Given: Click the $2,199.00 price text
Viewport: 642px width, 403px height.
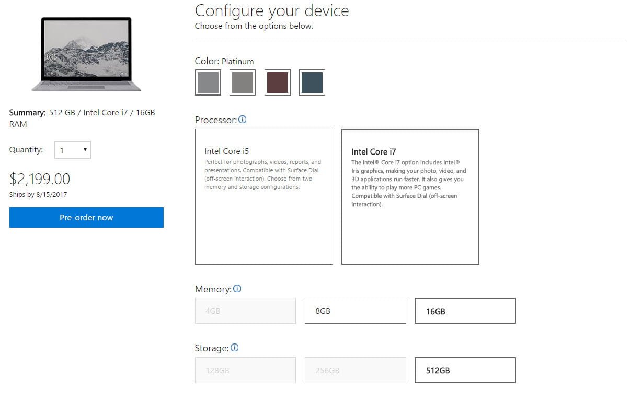Looking at the screenshot, I should [40, 179].
